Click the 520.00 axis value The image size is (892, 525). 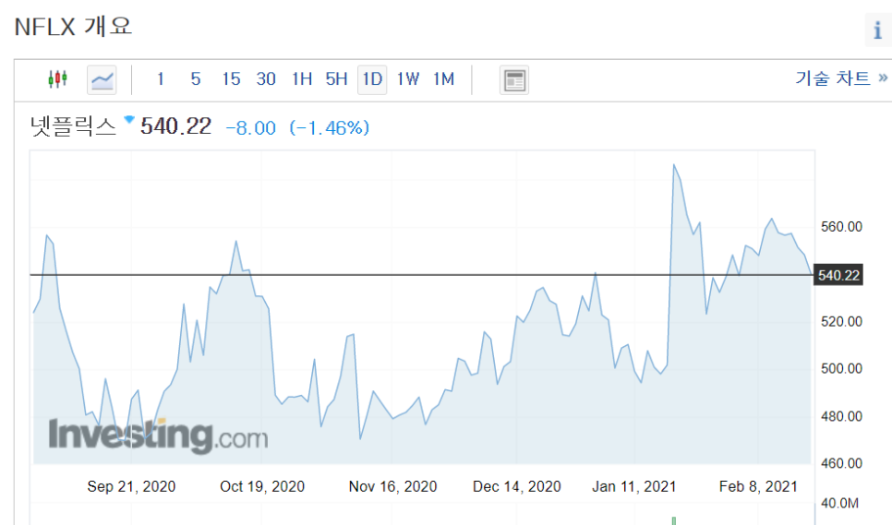(841, 322)
